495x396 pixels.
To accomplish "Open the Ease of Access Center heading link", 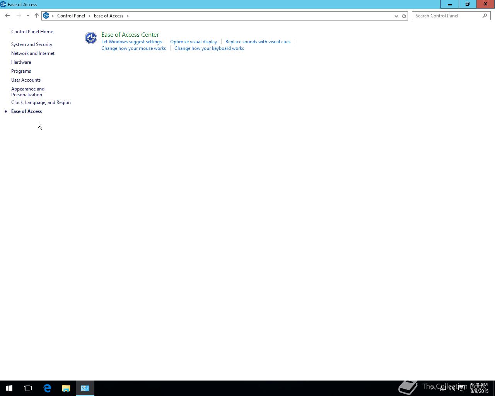I will [130, 35].
